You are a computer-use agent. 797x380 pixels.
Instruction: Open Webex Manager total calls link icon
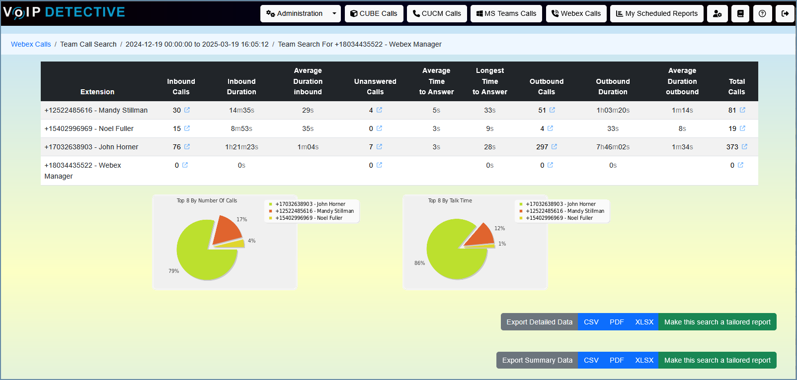click(740, 165)
